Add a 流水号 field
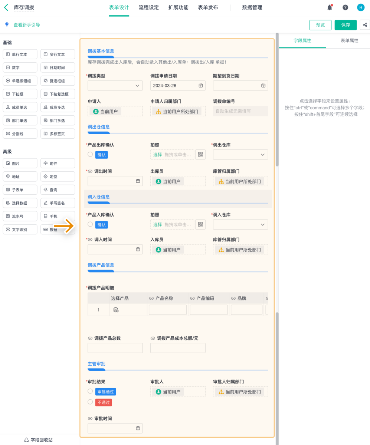Screen dimensions: 370x445 (20, 216)
